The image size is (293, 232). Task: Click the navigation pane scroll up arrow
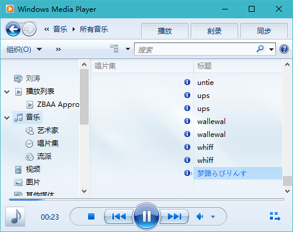click(x=84, y=64)
